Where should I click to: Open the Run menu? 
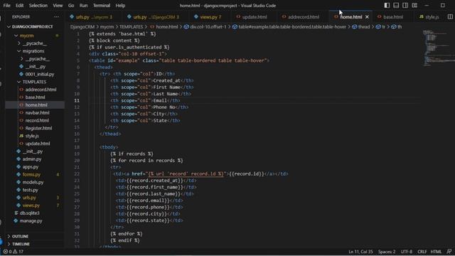[x=83, y=5]
